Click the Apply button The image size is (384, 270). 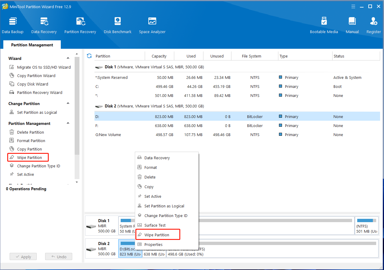(23, 257)
